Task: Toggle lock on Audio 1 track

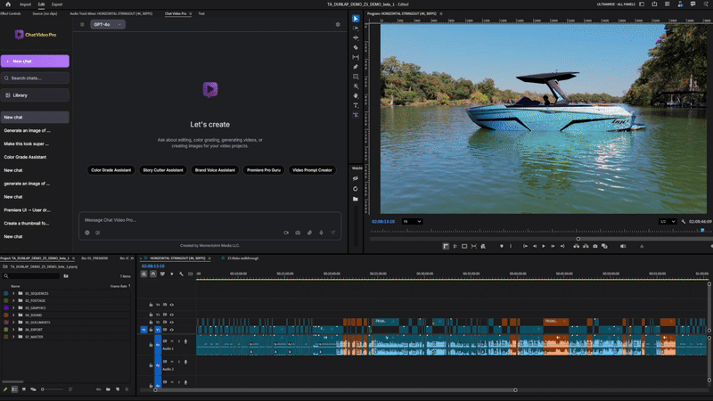Action: tap(151, 345)
